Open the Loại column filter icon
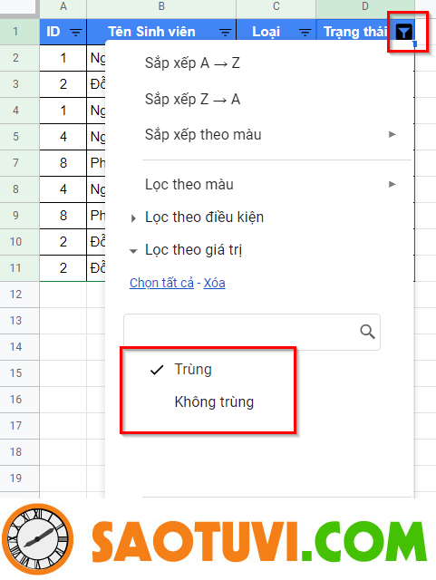 [x=305, y=33]
